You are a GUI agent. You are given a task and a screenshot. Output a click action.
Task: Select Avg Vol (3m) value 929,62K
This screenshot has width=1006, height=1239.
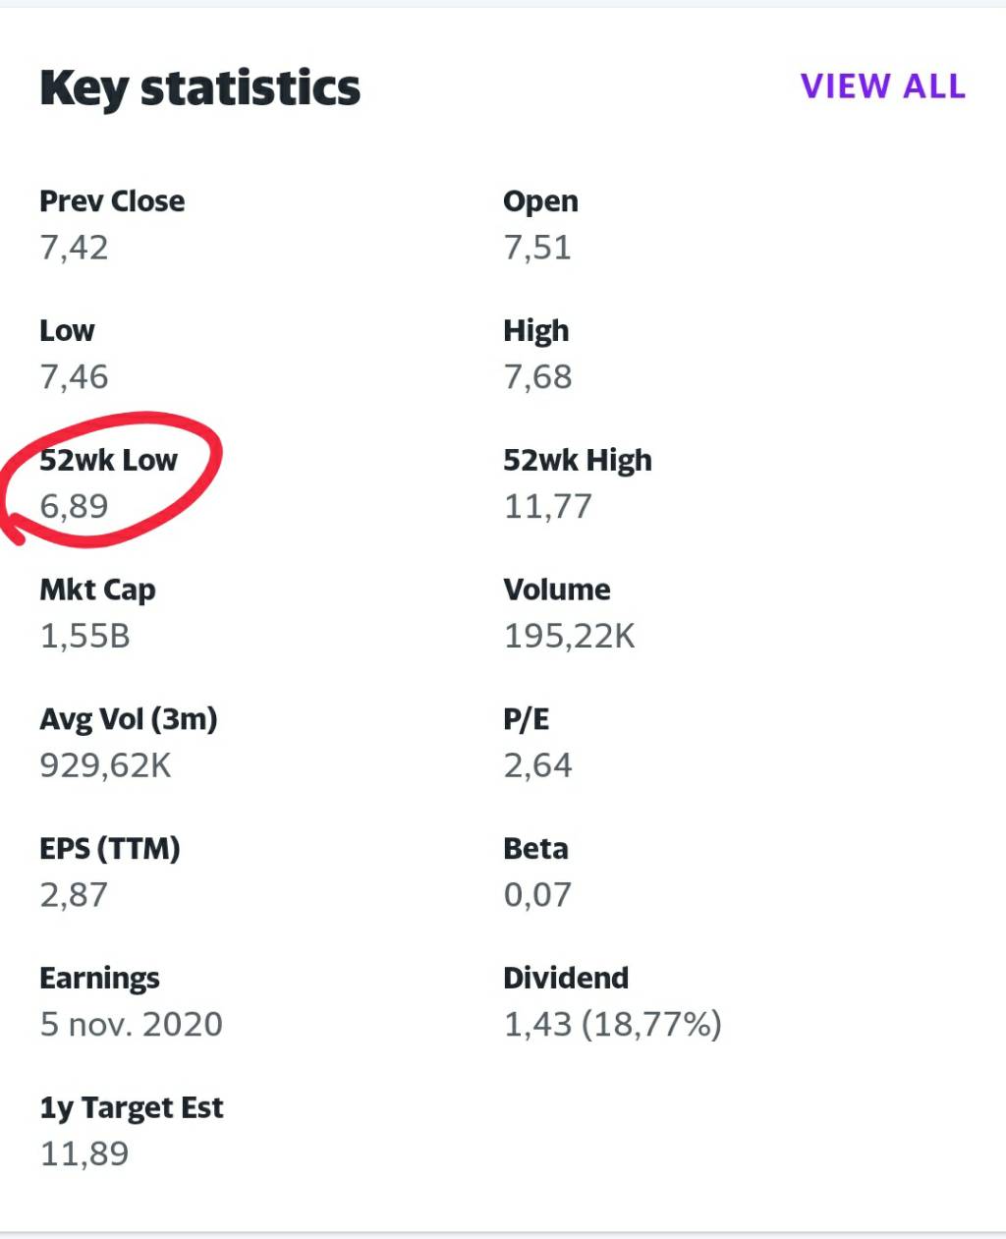coord(105,765)
